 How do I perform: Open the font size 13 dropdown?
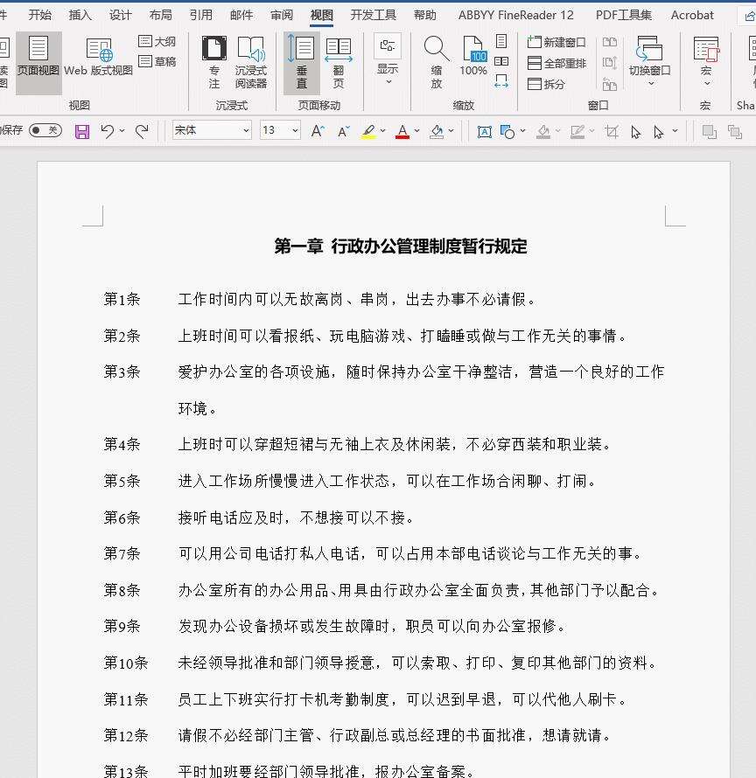point(295,130)
